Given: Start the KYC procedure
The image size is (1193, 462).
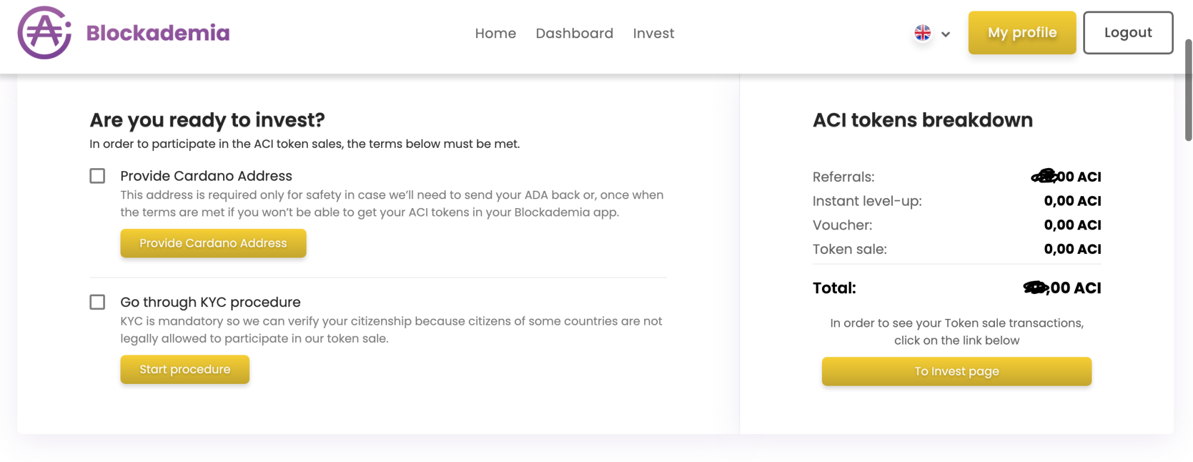Looking at the screenshot, I should (x=184, y=369).
